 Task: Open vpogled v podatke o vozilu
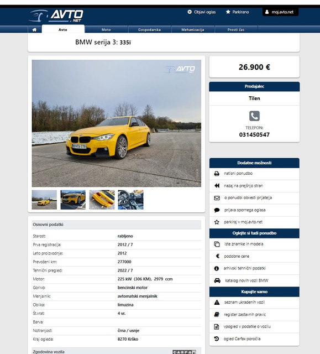pos(247,326)
